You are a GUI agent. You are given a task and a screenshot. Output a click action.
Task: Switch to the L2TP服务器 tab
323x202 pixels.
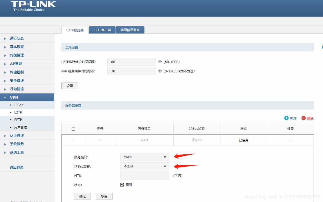(x=75, y=30)
